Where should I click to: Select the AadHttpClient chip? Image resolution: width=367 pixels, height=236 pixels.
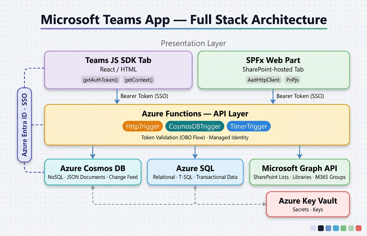tap(263, 80)
